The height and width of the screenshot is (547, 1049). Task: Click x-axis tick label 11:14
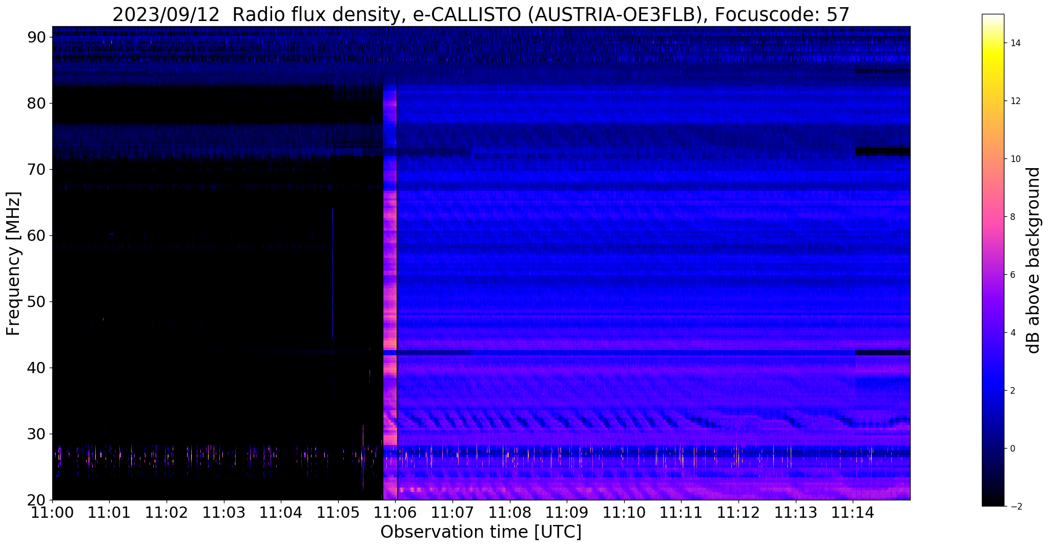pos(853,512)
